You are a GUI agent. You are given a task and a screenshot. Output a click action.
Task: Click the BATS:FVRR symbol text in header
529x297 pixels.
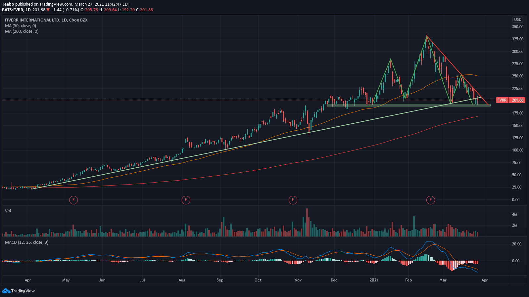12,10
